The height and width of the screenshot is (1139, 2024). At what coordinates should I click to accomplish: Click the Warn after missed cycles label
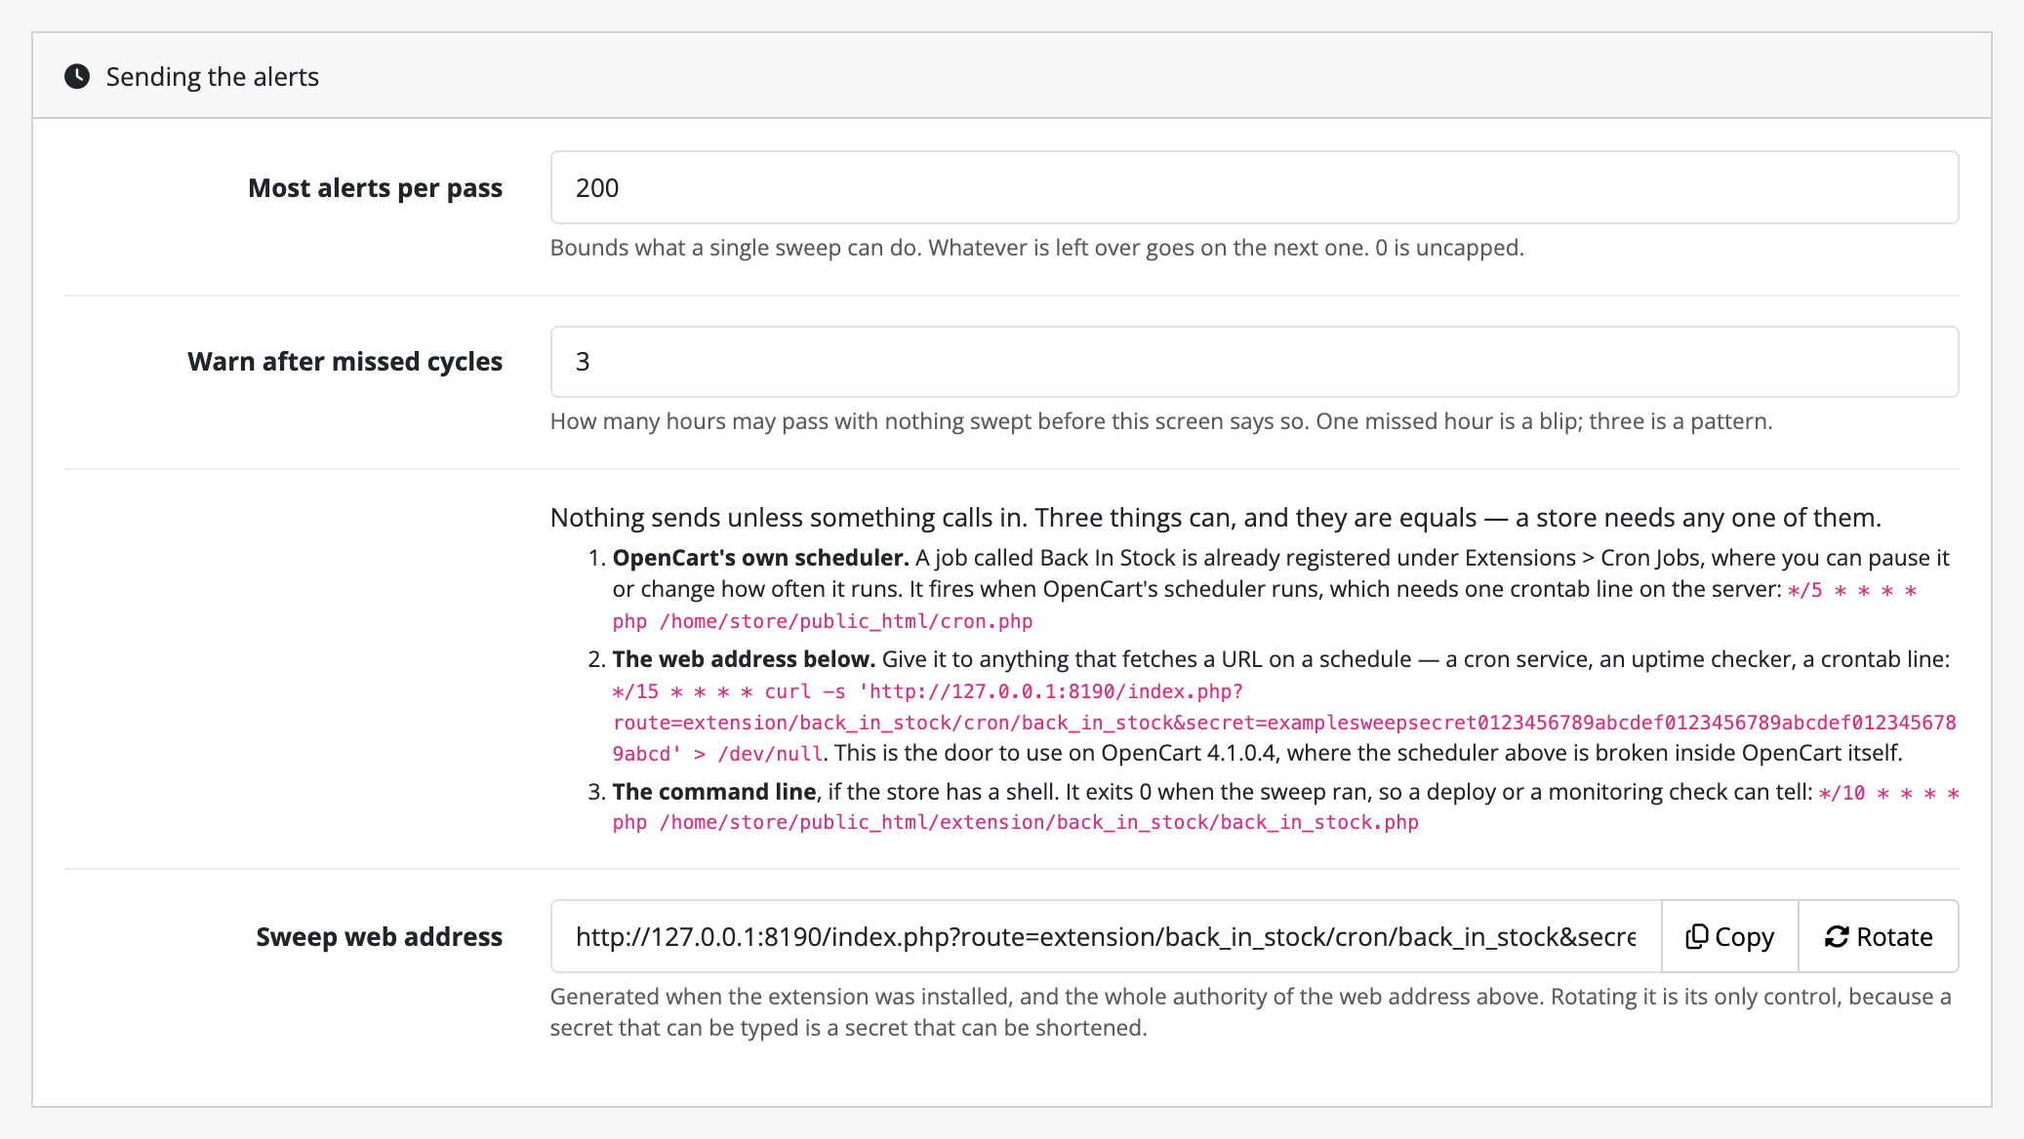point(344,362)
